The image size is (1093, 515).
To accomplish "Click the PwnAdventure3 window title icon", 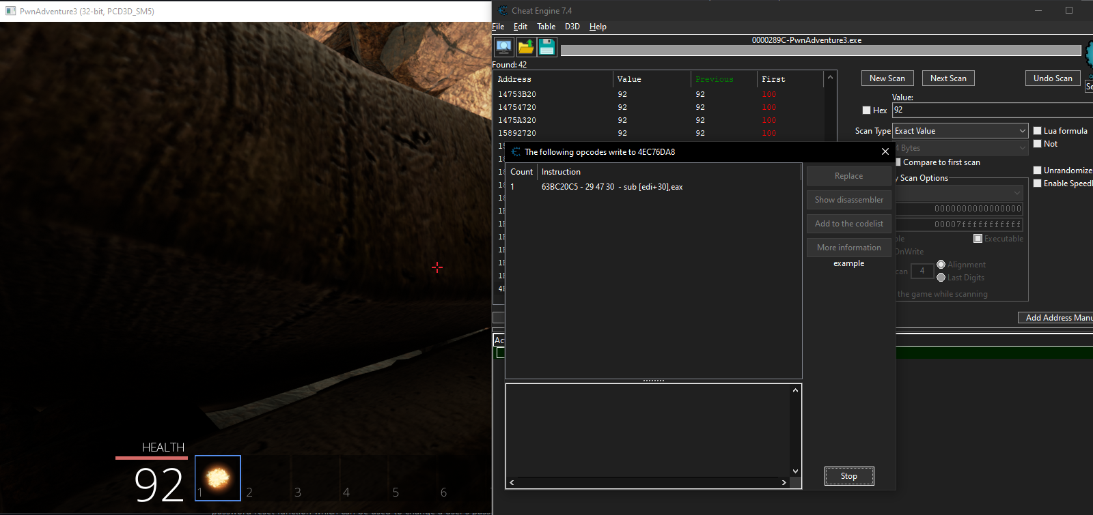I will coord(10,11).
